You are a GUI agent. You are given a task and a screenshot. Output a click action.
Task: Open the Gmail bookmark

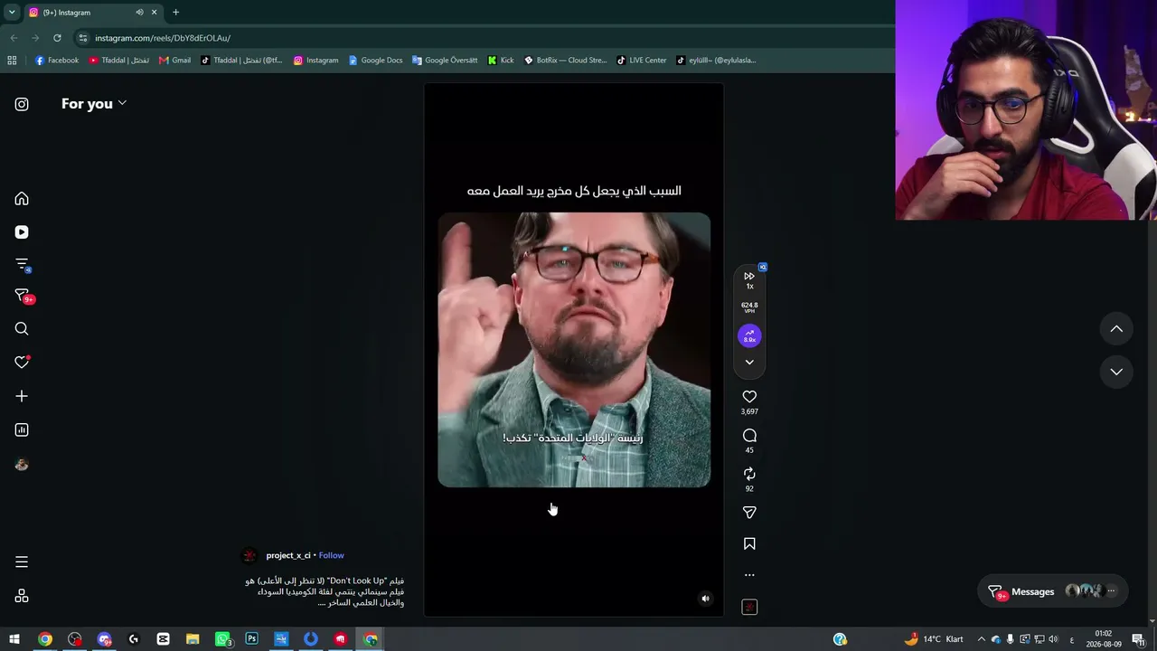click(174, 61)
